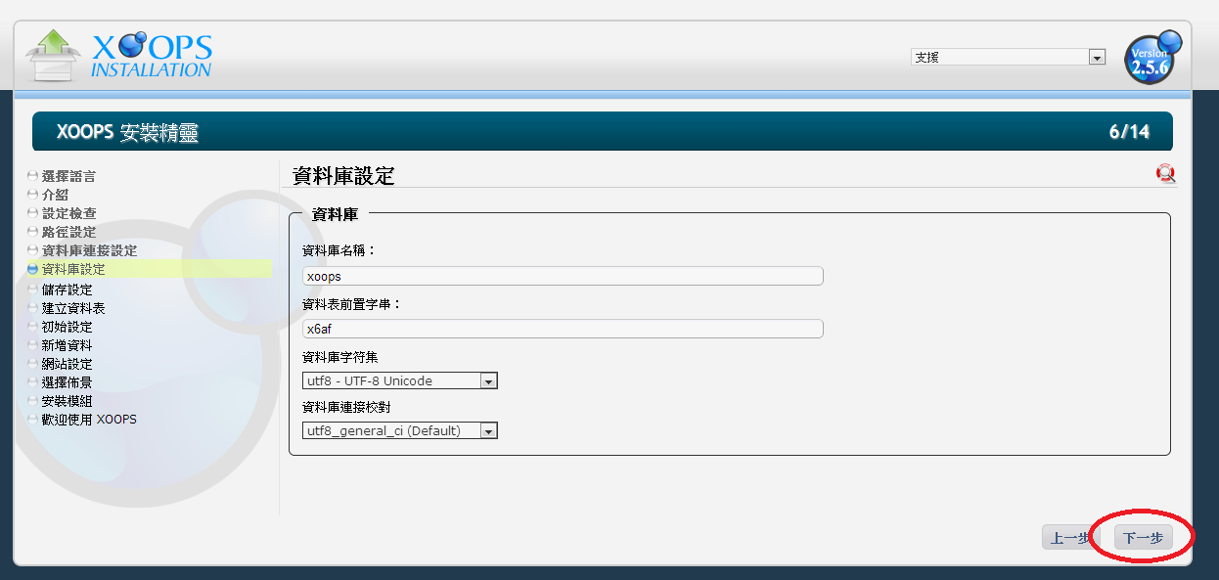
Task: Select 路徑設定 step in sidebar
Action: tap(68, 232)
